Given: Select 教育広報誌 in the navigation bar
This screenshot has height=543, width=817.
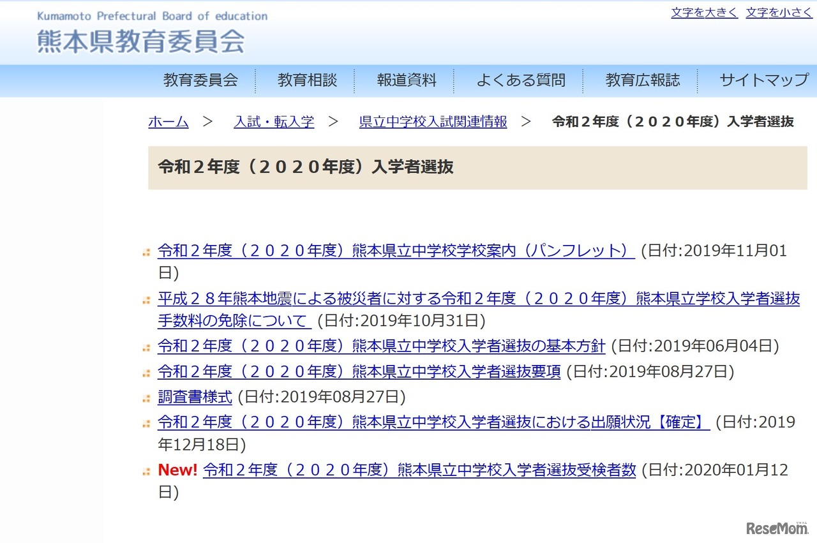Looking at the screenshot, I should coord(642,80).
